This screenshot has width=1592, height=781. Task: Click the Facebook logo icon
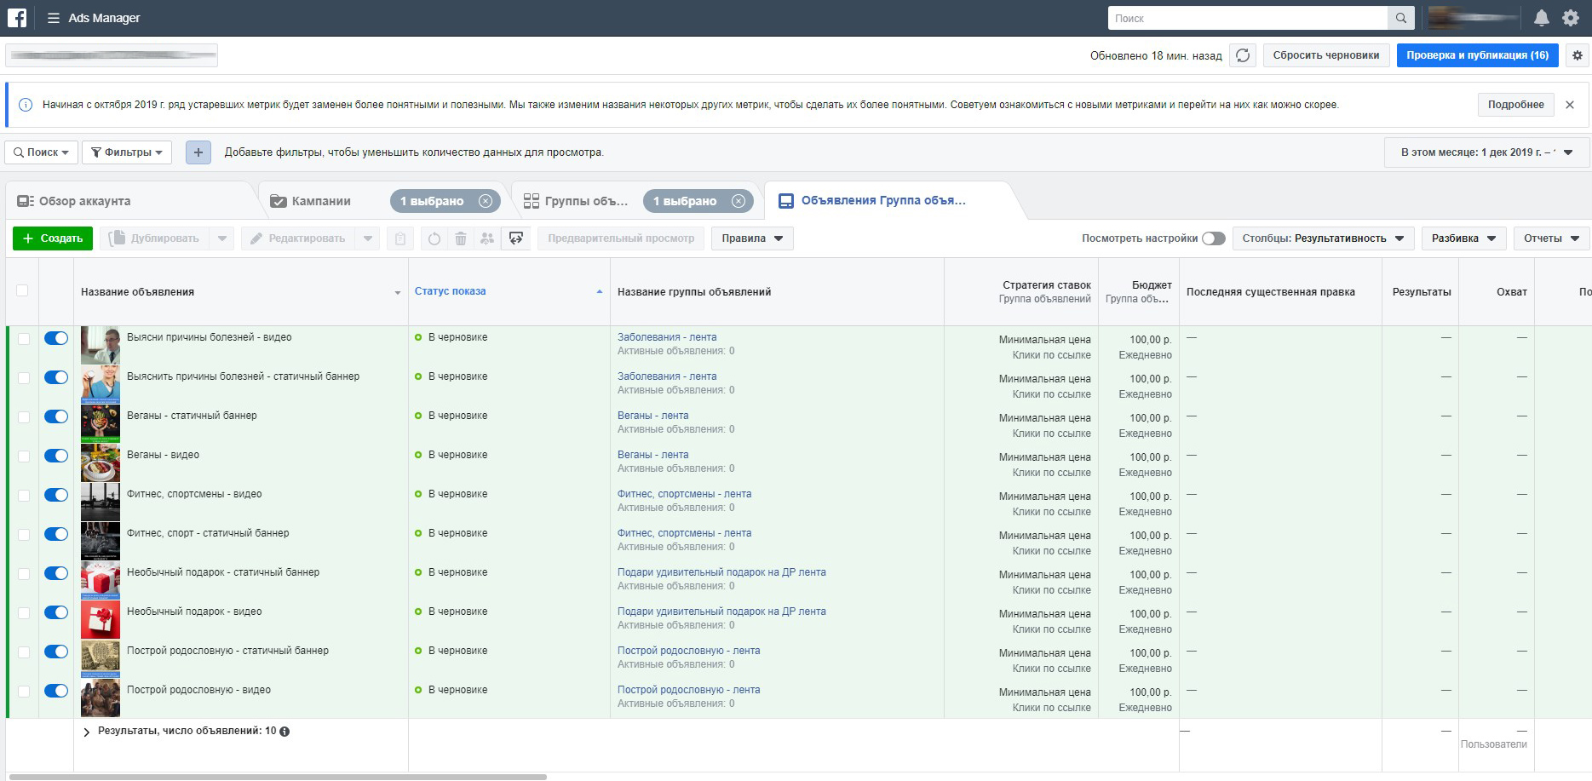point(17,17)
